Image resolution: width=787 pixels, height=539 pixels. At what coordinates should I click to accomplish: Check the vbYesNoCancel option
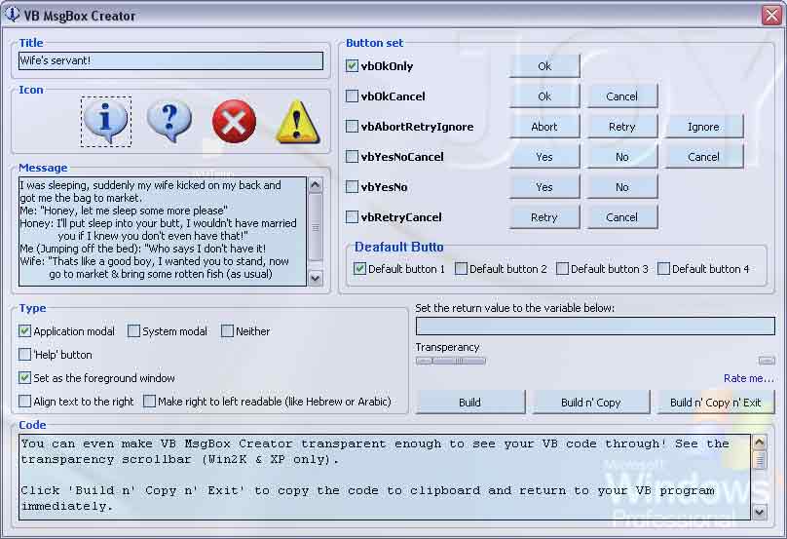click(x=353, y=157)
